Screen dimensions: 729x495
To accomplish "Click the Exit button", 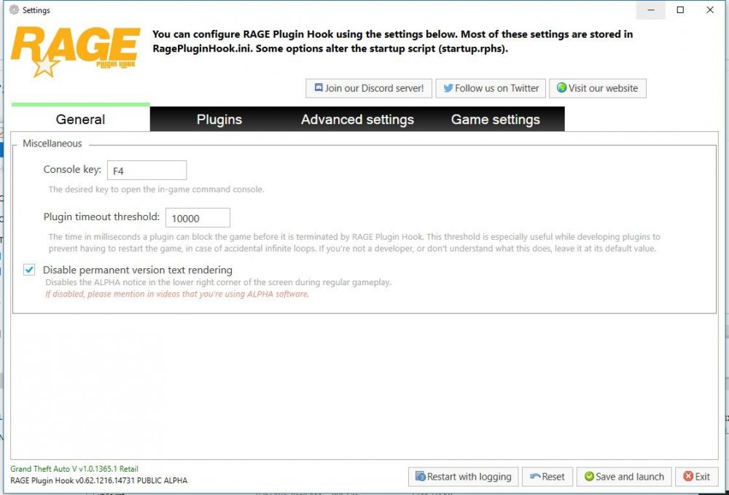I will [x=696, y=477].
